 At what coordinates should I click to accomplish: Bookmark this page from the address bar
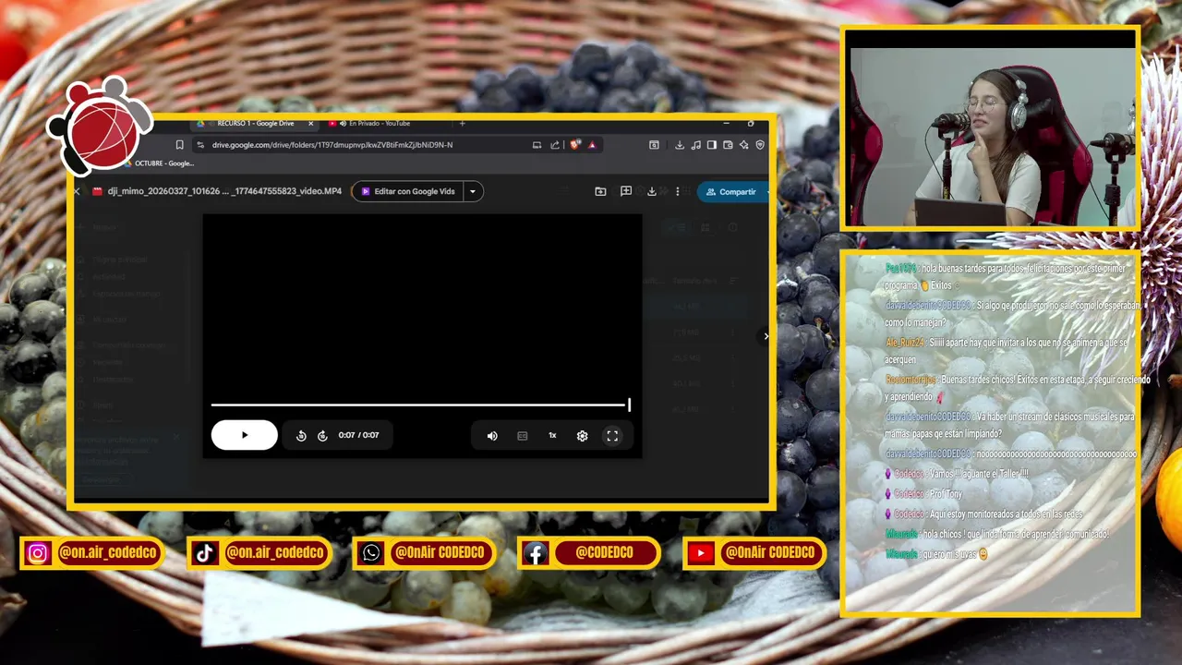click(179, 145)
